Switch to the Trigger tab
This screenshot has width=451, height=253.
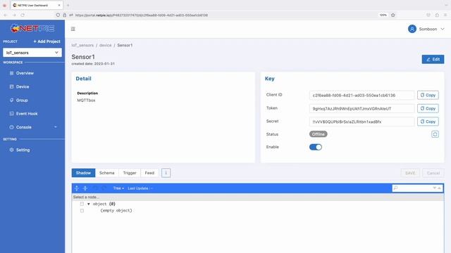point(130,173)
